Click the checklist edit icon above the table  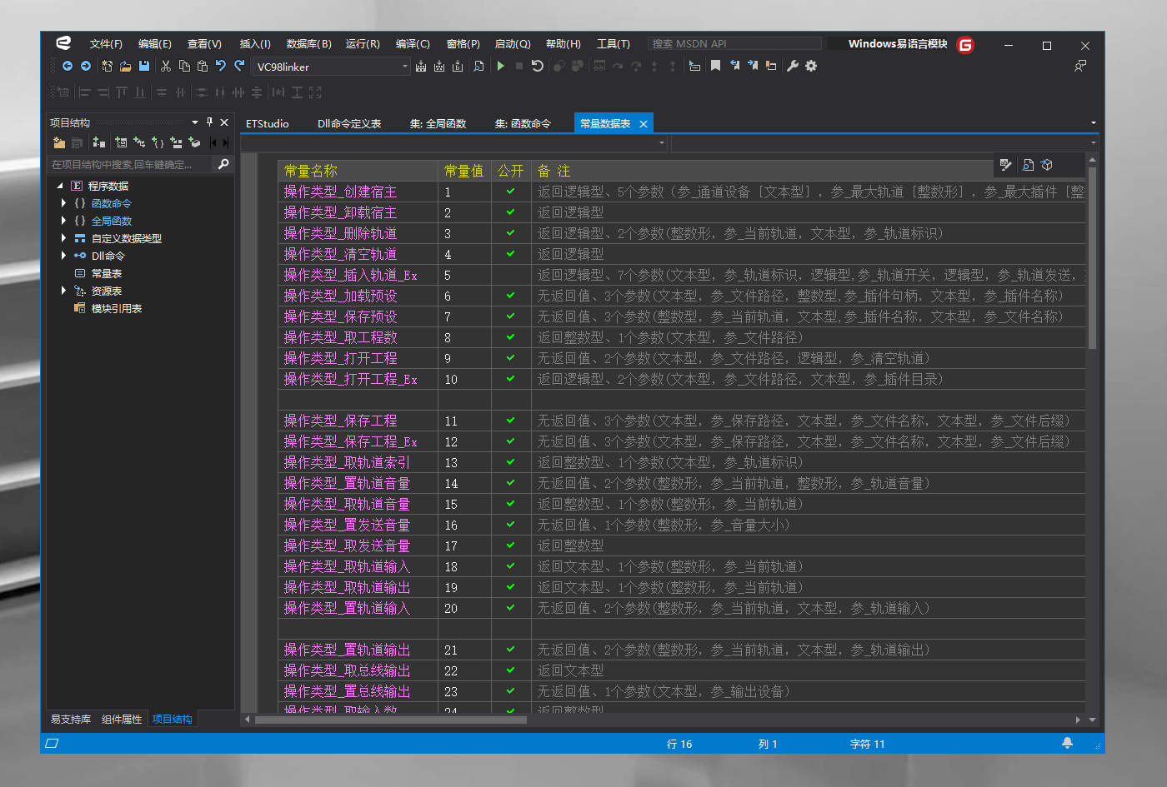point(1006,165)
